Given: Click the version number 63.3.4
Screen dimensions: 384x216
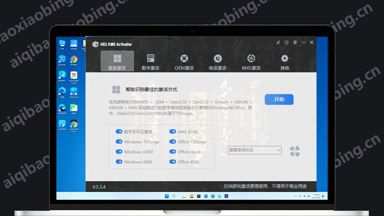Looking at the screenshot, I should pos(99,187).
